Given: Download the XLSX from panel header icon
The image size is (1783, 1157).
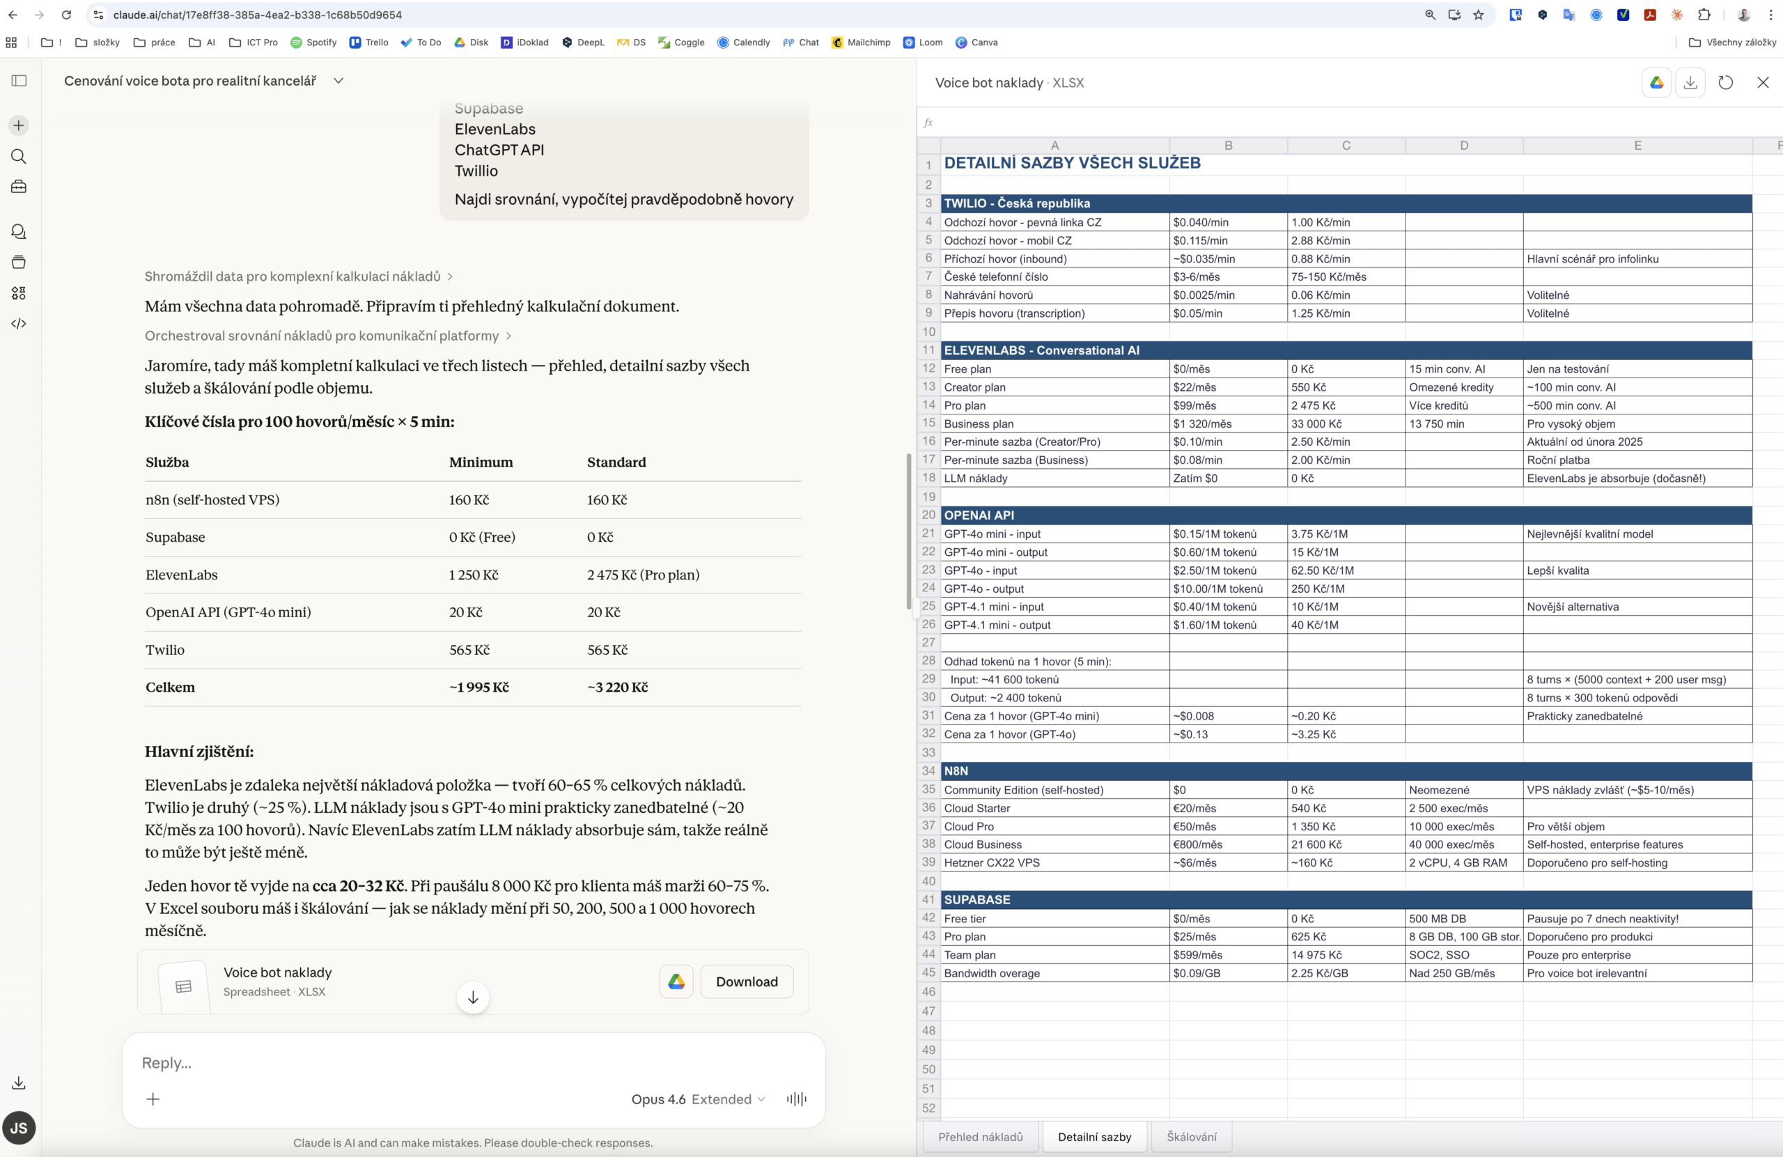Looking at the screenshot, I should pos(1690,82).
